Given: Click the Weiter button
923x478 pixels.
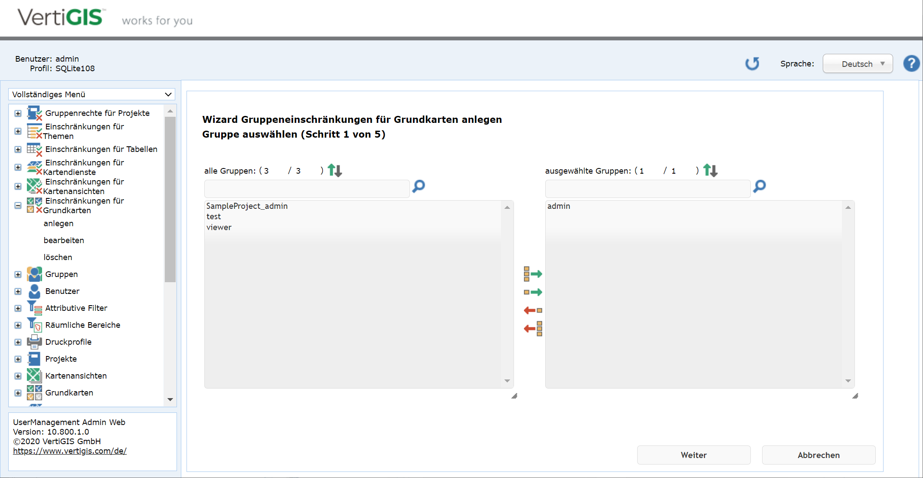Looking at the screenshot, I should click(693, 455).
